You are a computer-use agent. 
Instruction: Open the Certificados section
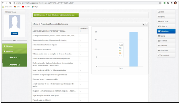166,50
